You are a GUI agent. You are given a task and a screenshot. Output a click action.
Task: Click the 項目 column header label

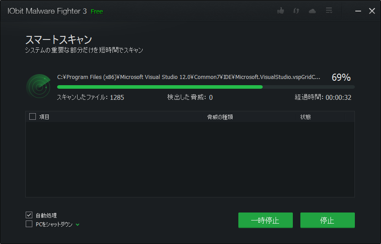[44, 117]
